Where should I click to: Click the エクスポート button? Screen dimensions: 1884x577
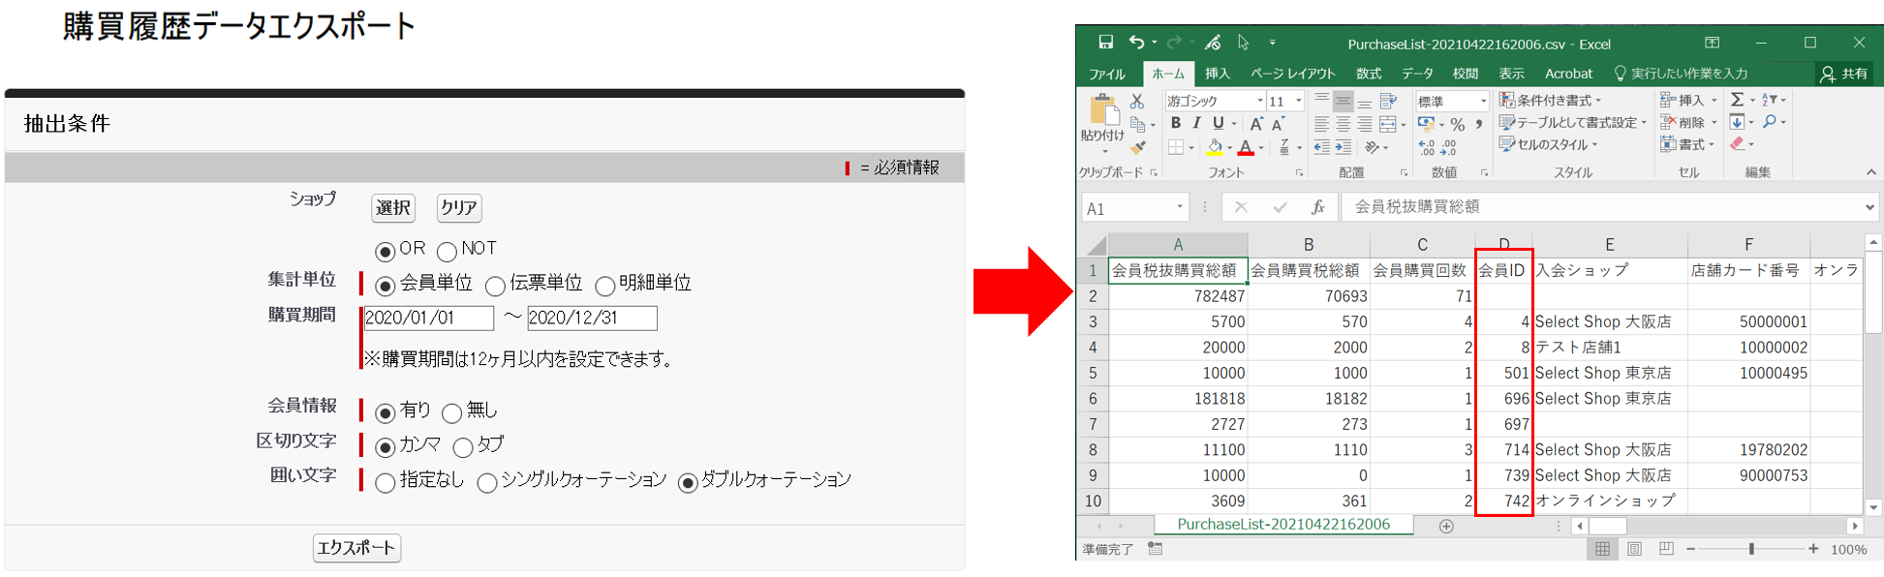click(x=356, y=548)
